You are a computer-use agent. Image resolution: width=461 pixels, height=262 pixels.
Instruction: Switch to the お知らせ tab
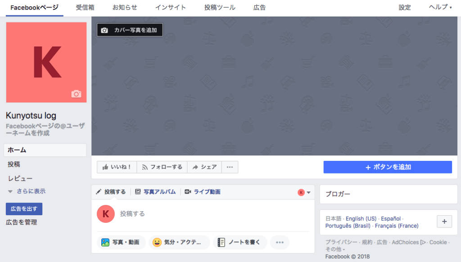point(125,8)
